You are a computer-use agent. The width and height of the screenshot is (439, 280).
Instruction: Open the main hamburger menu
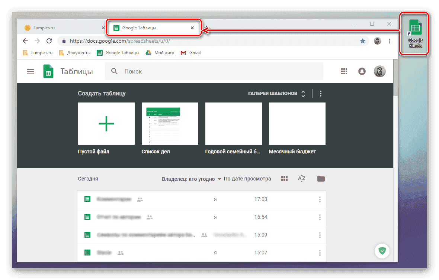click(31, 71)
